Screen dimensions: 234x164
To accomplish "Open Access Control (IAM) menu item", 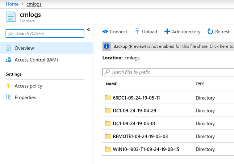I will coord(36,60).
